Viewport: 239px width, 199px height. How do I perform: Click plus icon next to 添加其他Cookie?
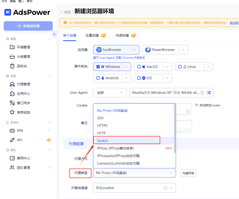tap(197, 105)
